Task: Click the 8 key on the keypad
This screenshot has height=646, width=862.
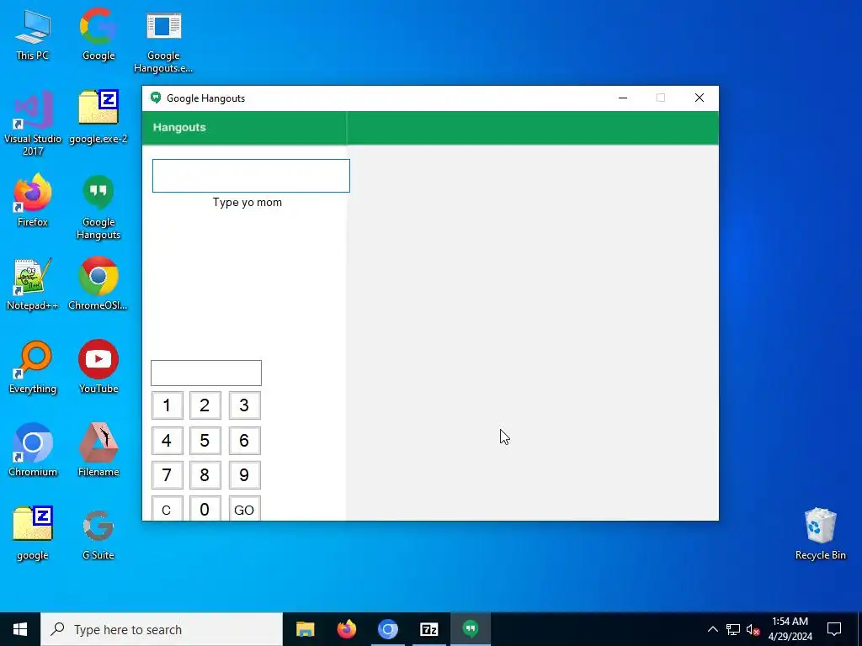Action: click(x=205, y=475)
